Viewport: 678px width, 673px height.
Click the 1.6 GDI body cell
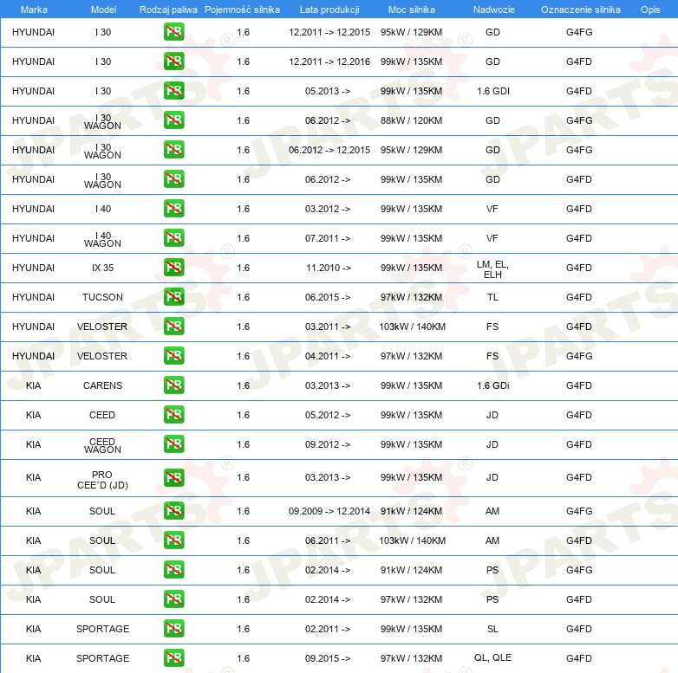pos(493,91)
